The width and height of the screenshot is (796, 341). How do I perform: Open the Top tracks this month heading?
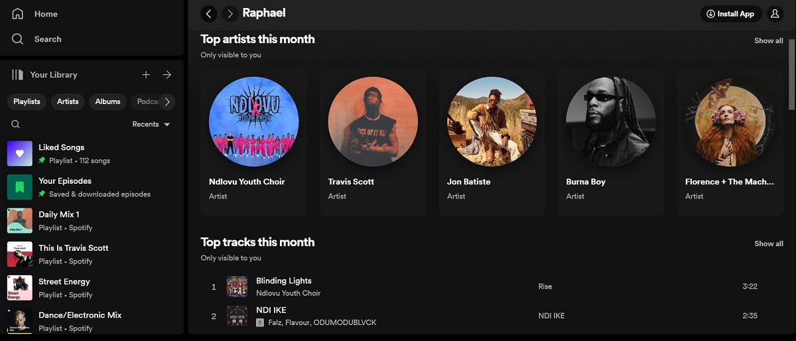[258, 242]
